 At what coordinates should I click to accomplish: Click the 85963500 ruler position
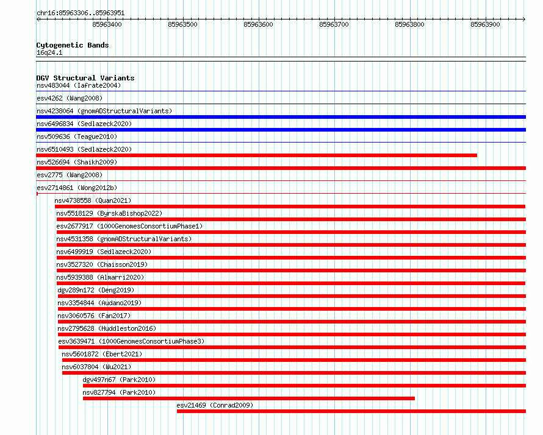[x=182, y=24]
